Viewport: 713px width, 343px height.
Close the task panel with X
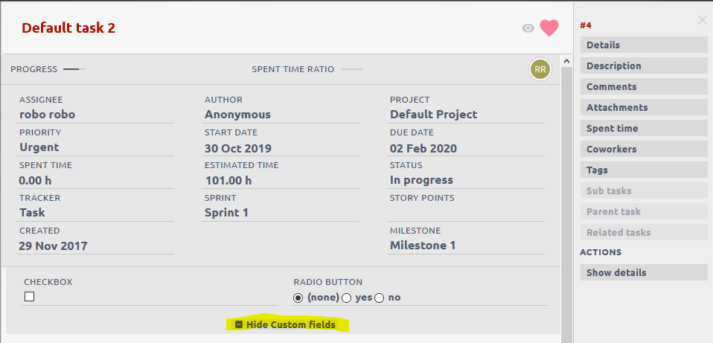(x=702, y=20)
